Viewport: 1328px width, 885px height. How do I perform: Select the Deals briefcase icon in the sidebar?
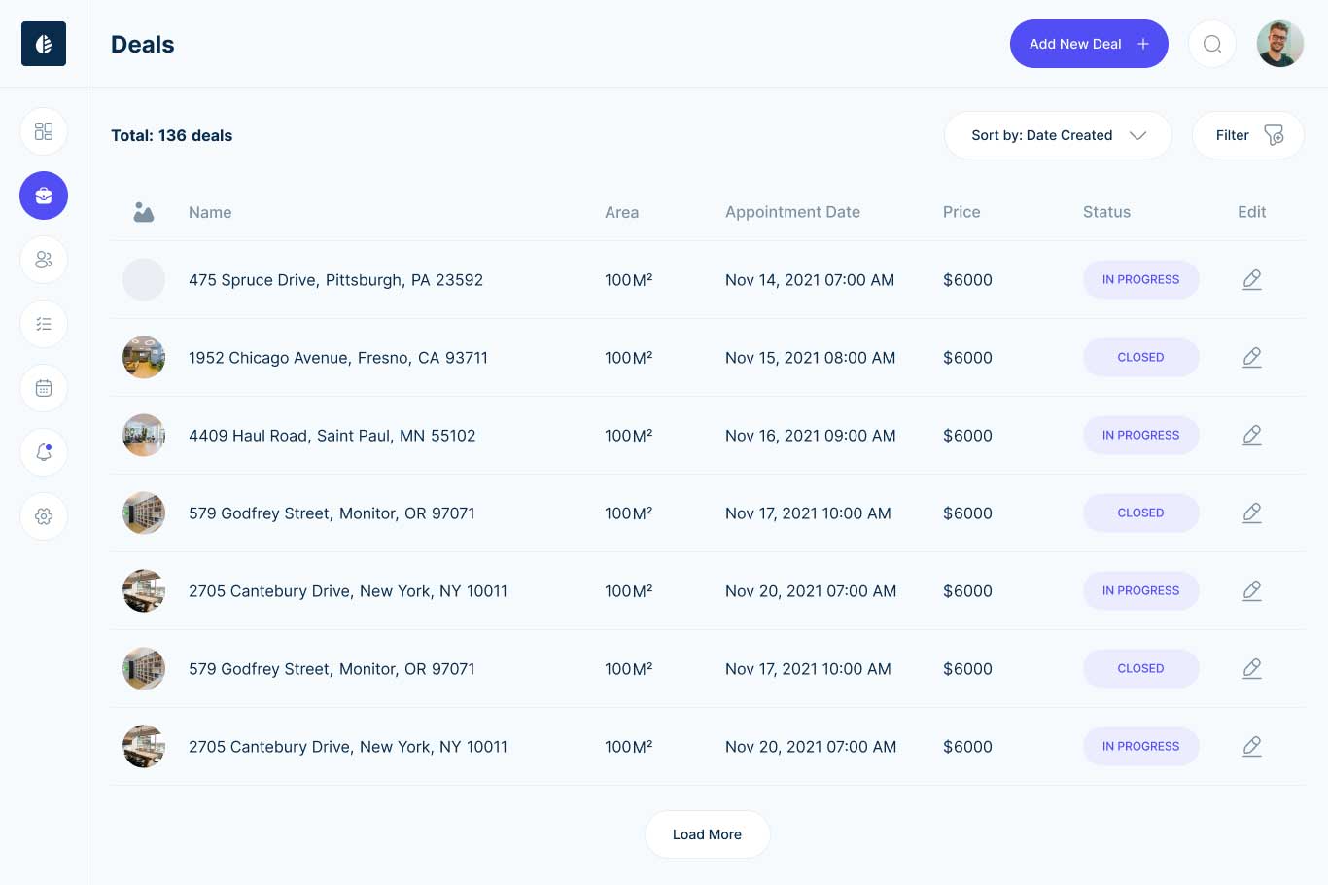pyautogui.click(x=44, y=195)
